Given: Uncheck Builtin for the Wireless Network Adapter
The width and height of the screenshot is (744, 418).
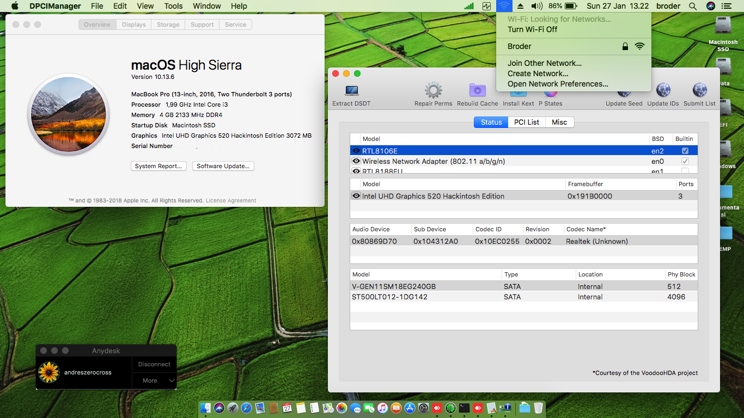Looking at the screenshot, I should coord(685,161).
